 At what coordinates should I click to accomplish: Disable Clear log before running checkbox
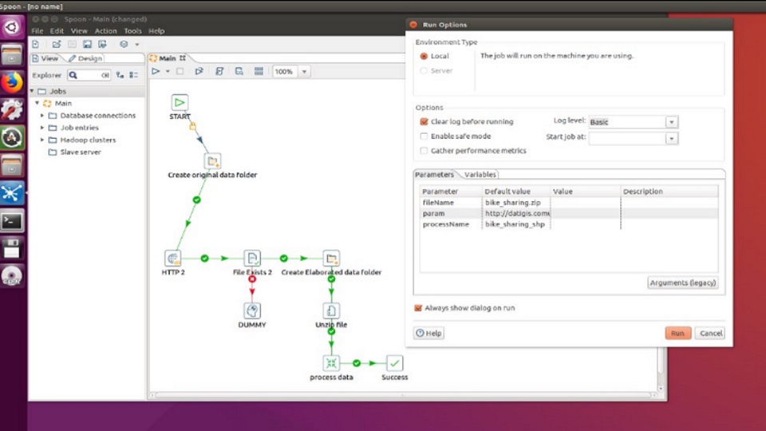click(x=424, y=122)
